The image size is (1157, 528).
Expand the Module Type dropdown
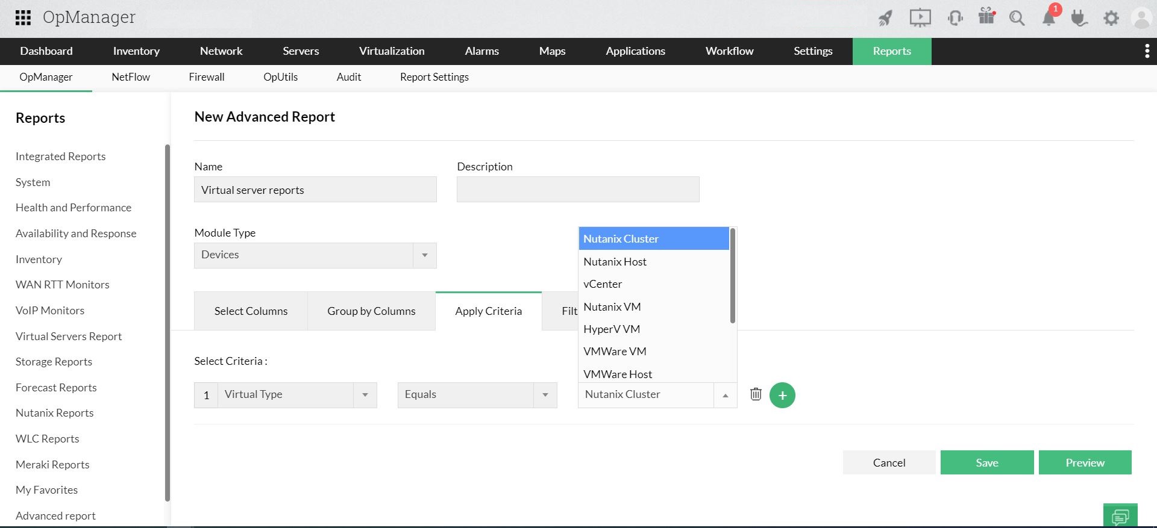[425, 255]
